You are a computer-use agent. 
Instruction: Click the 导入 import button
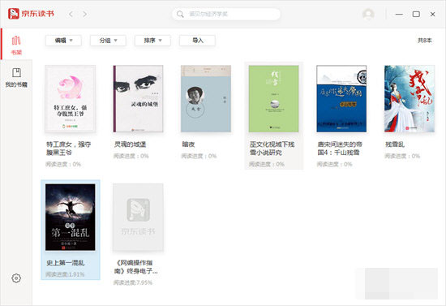[x=197, y=41]
